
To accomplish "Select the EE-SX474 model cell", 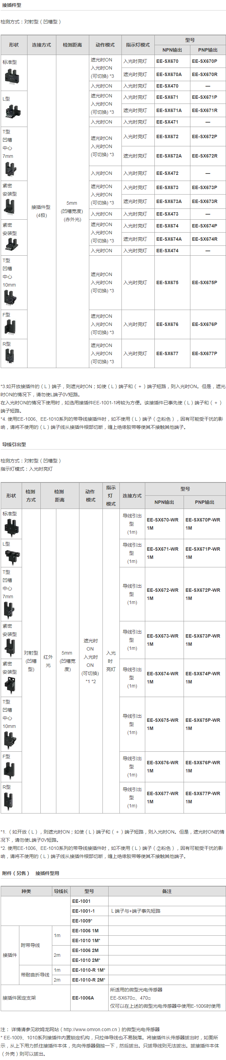I will point(172,251).
